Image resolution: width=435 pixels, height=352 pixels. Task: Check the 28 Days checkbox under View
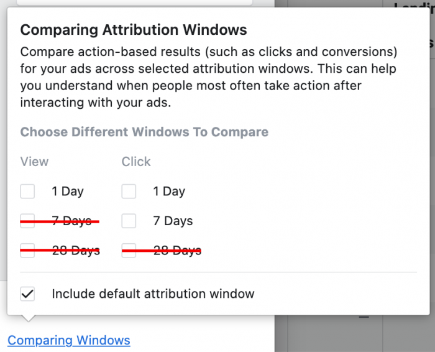pyautogui.click(x=27, y=251)
